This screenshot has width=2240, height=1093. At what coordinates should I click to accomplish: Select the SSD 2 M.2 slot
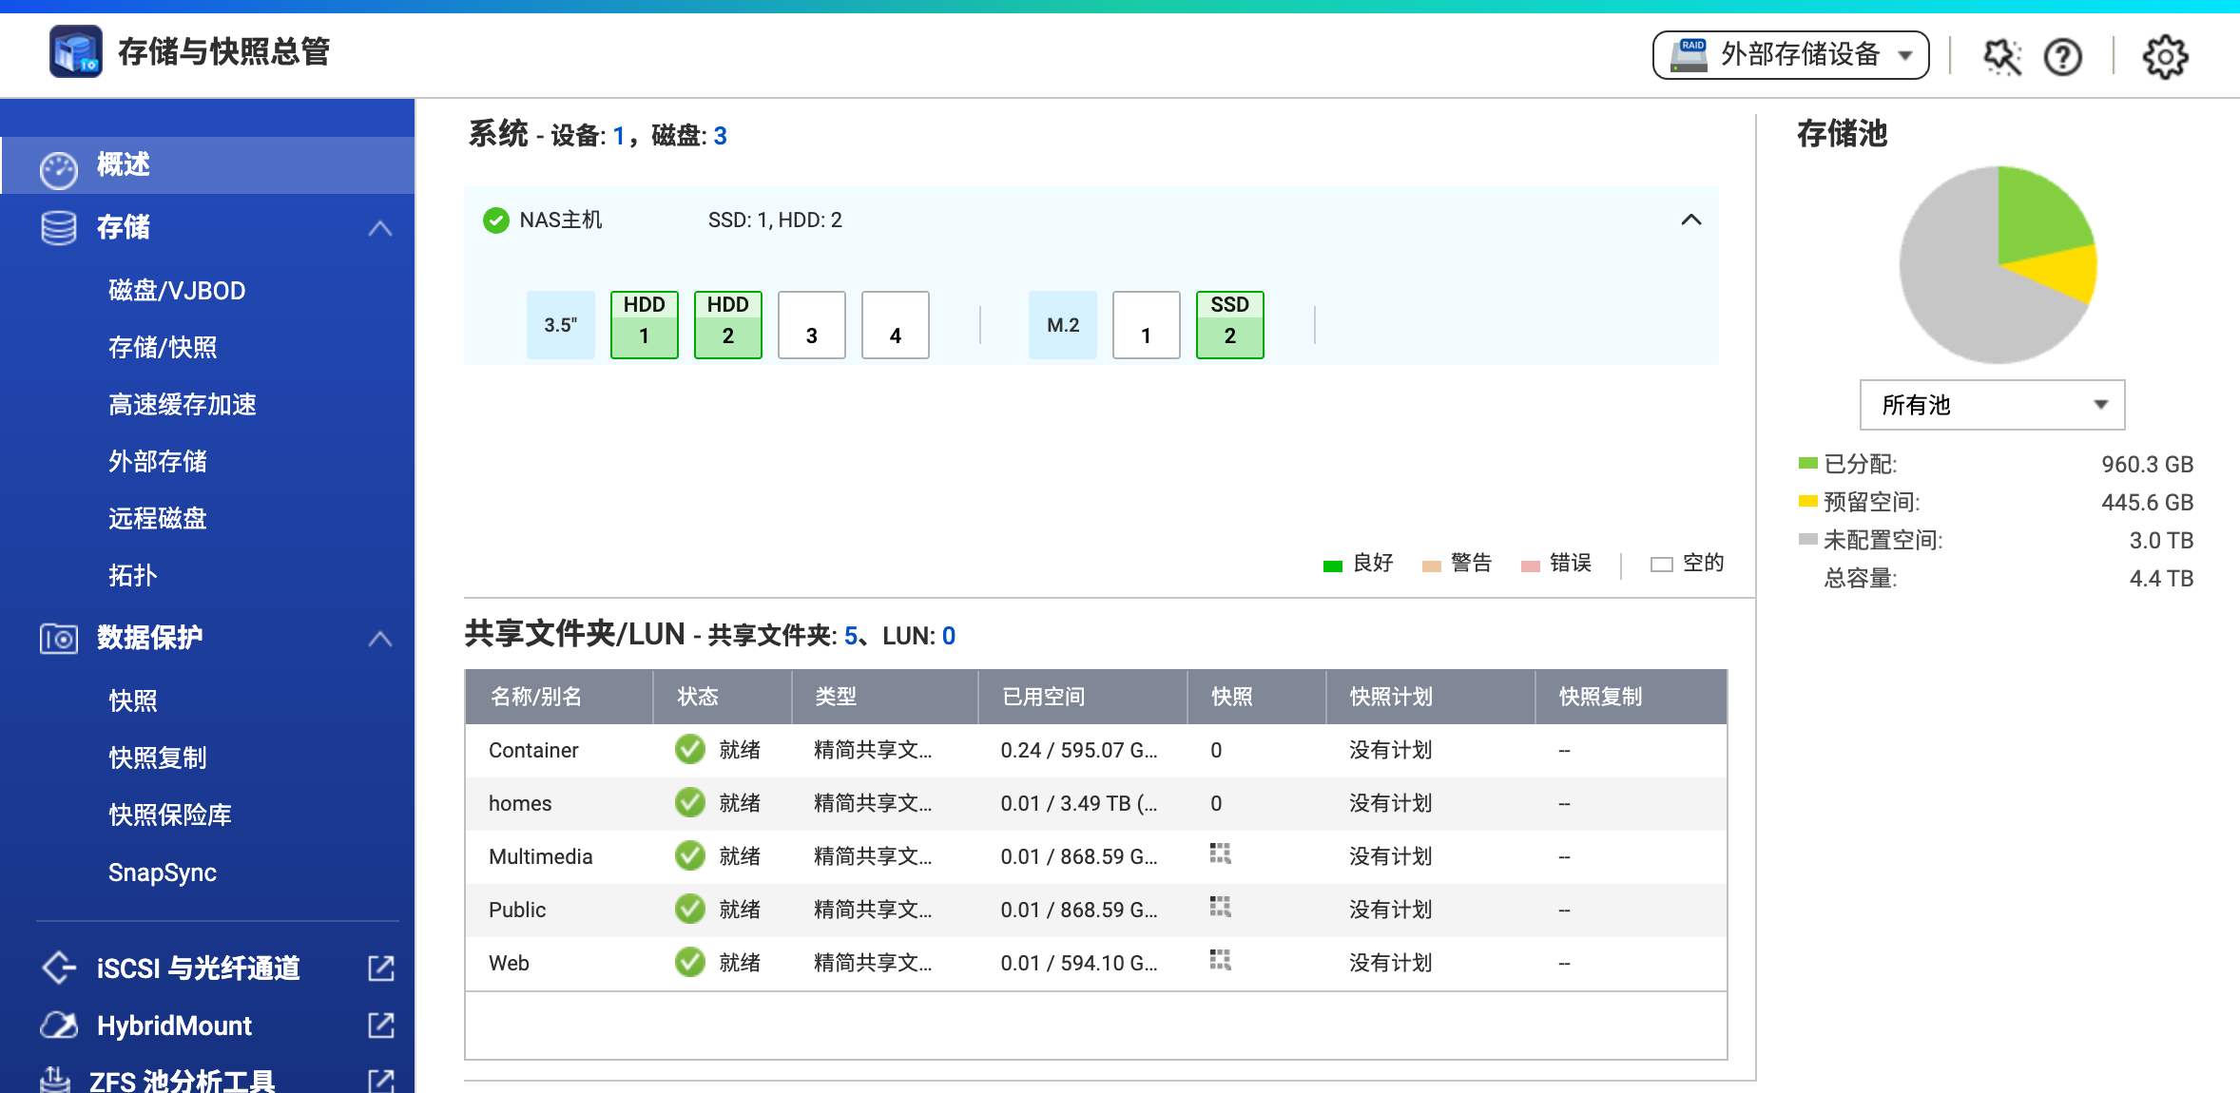1229,324
